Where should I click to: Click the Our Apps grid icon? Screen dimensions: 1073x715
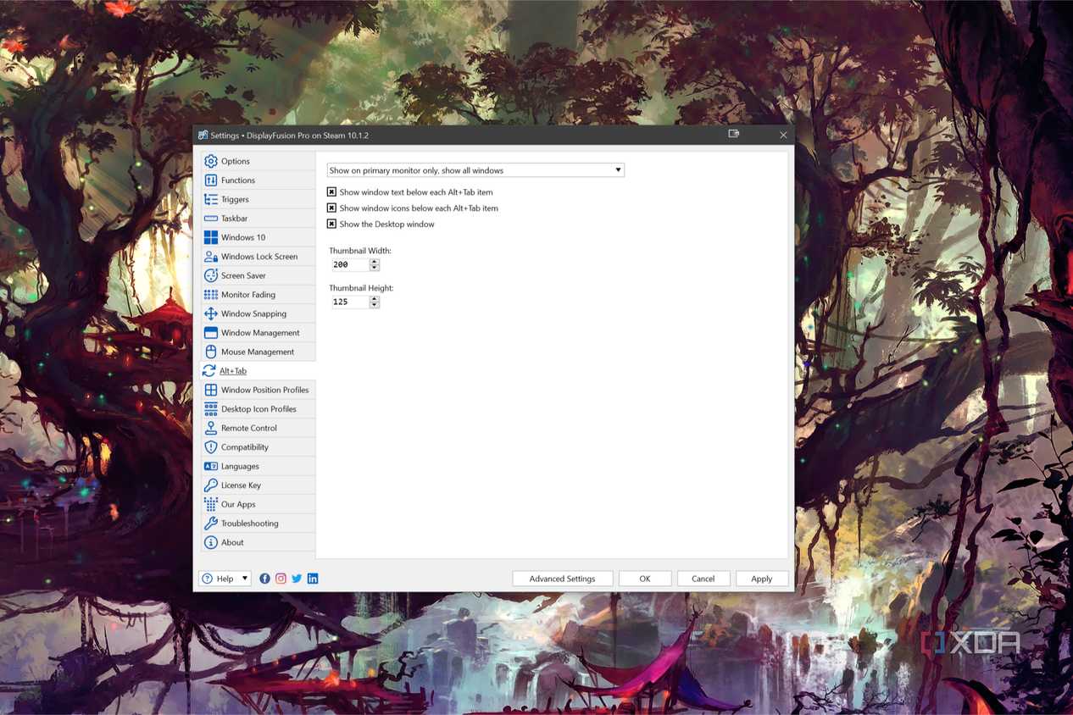(x=211, y=504)
